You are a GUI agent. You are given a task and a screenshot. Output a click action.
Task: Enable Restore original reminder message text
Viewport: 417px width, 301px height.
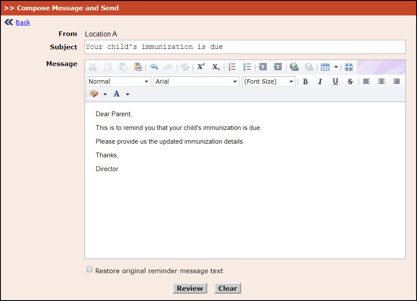[x=90, y=270]
